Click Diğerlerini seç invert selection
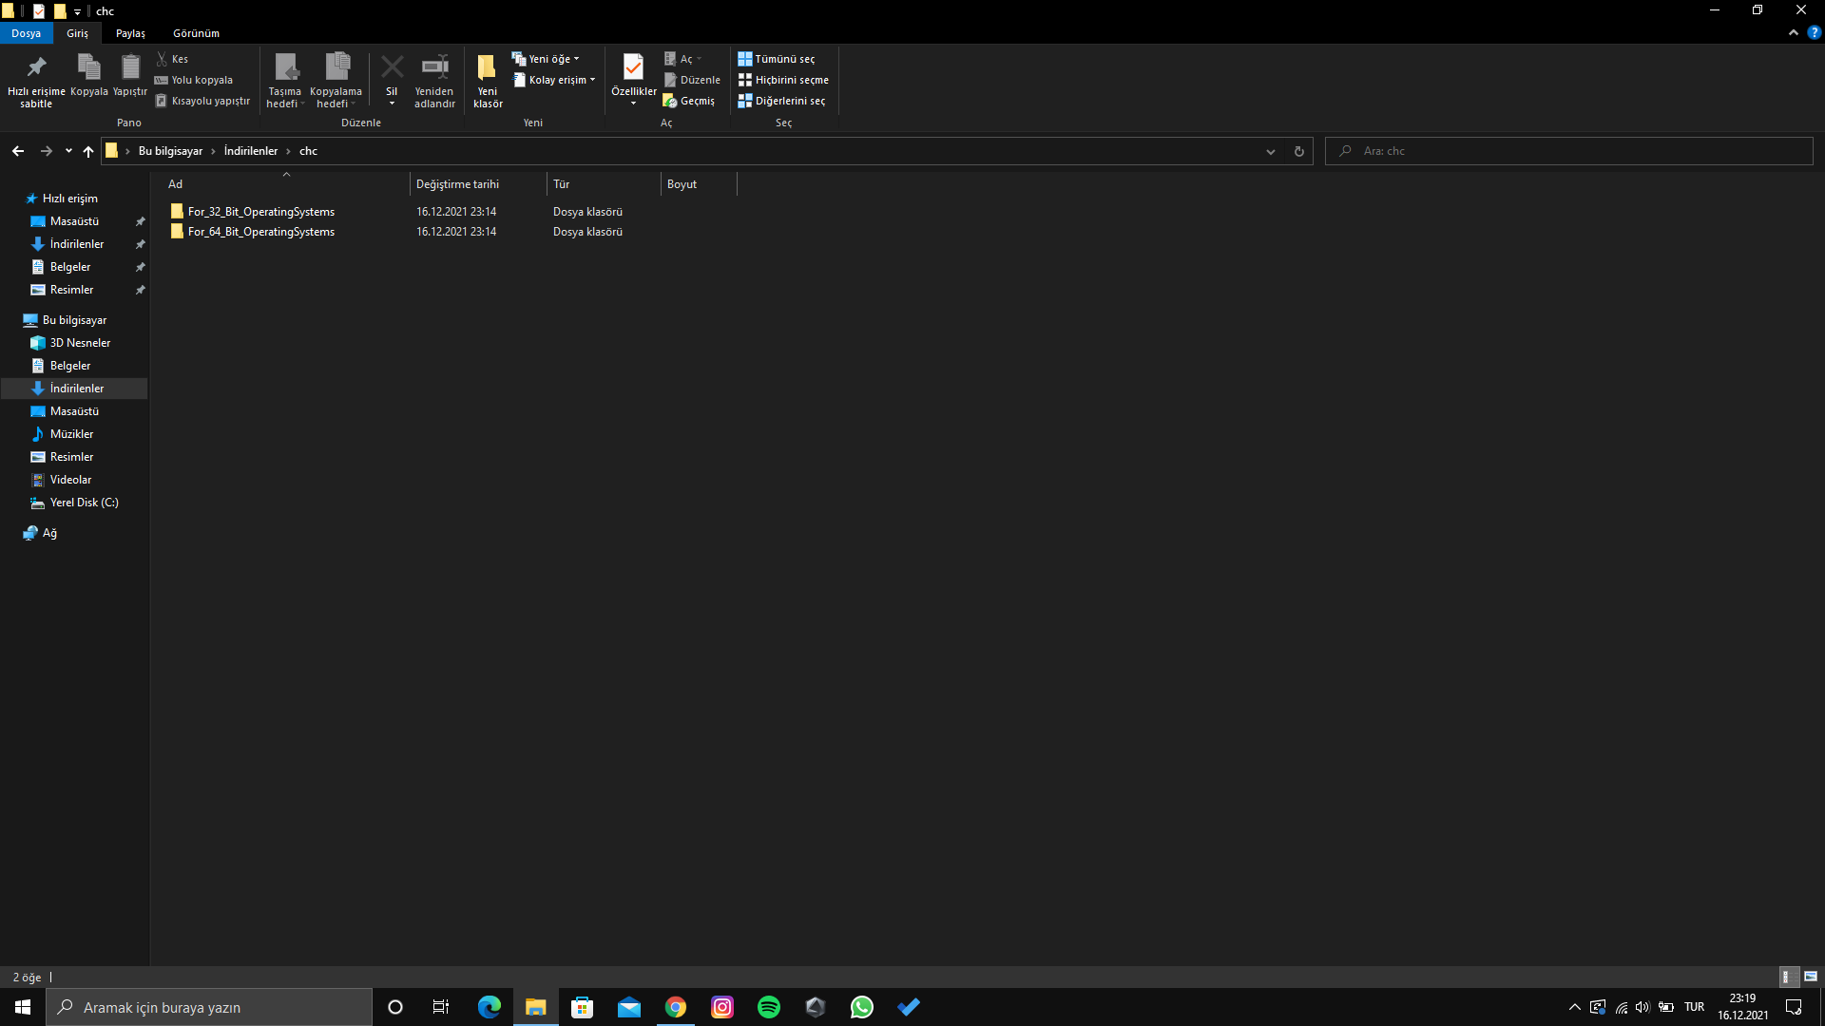 click(x=782, y=101)
